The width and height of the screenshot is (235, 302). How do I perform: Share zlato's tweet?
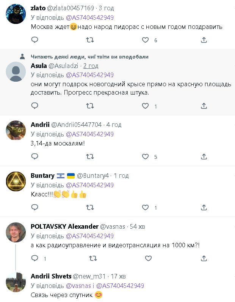(204, 40)
